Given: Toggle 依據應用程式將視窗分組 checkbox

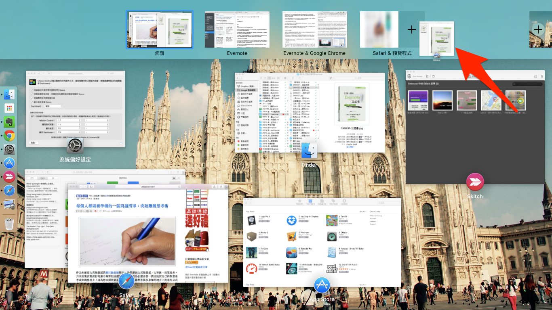Looking at the screenshot, I should point(32,97).
